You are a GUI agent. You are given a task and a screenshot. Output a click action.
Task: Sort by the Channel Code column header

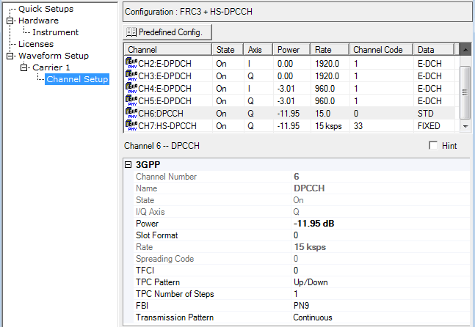tap(381, 49)
